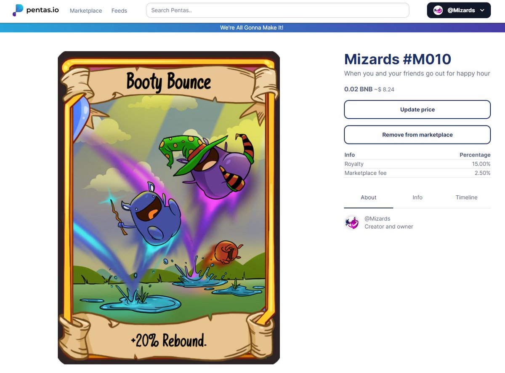Screen dimensions: 505x373
Task: Click the happy hour description text
Action: tap(417, 73)
